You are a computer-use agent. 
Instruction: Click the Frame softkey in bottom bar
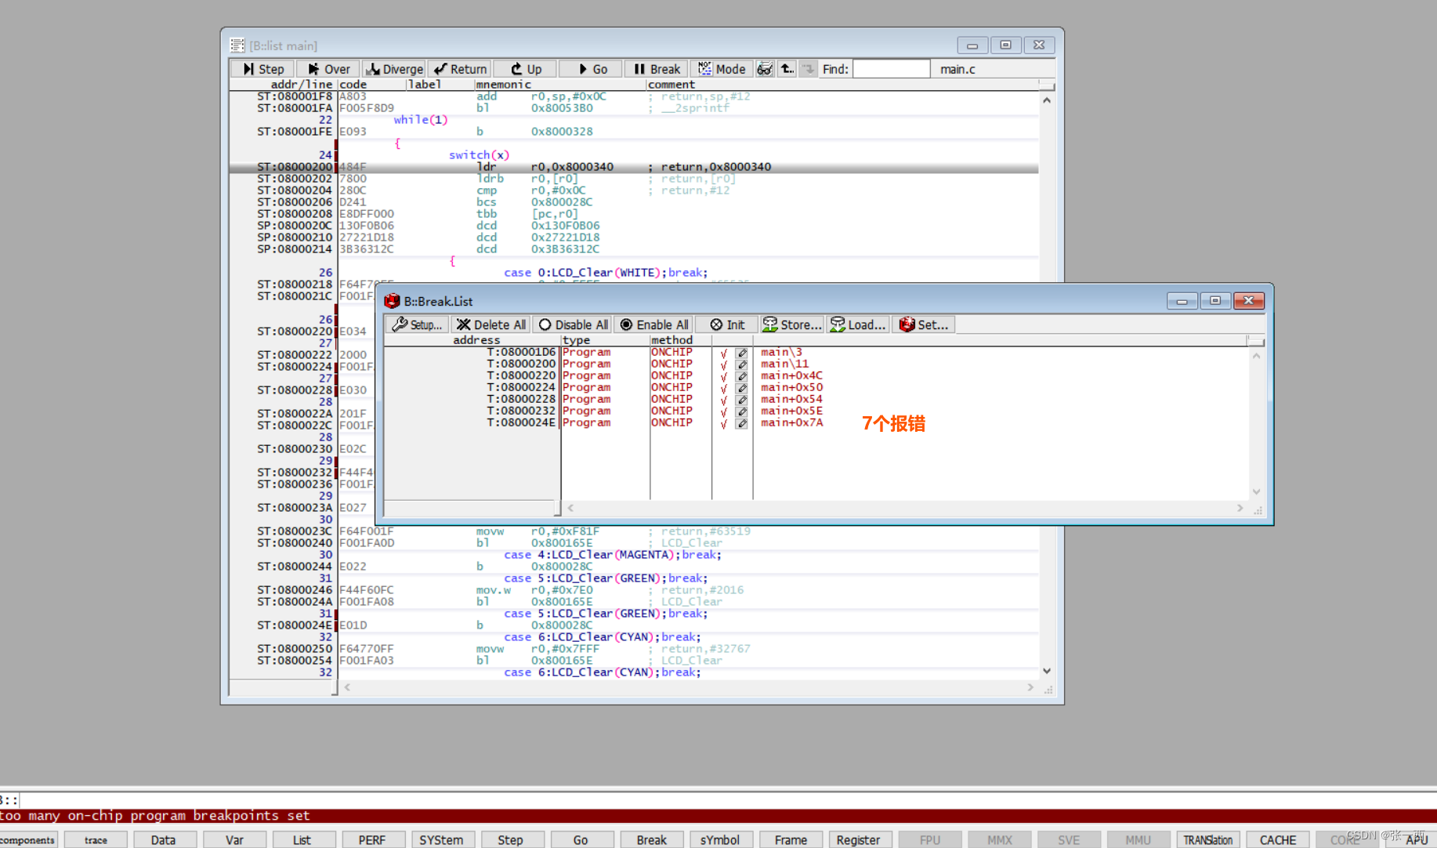coord(791,839)
